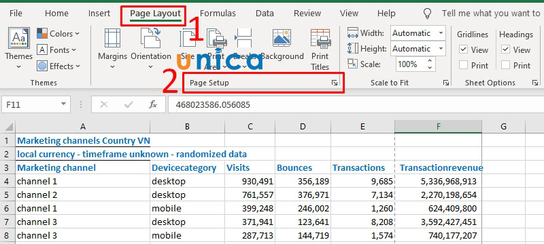
Task: Select the Page Layout tab
Action: 155,14
